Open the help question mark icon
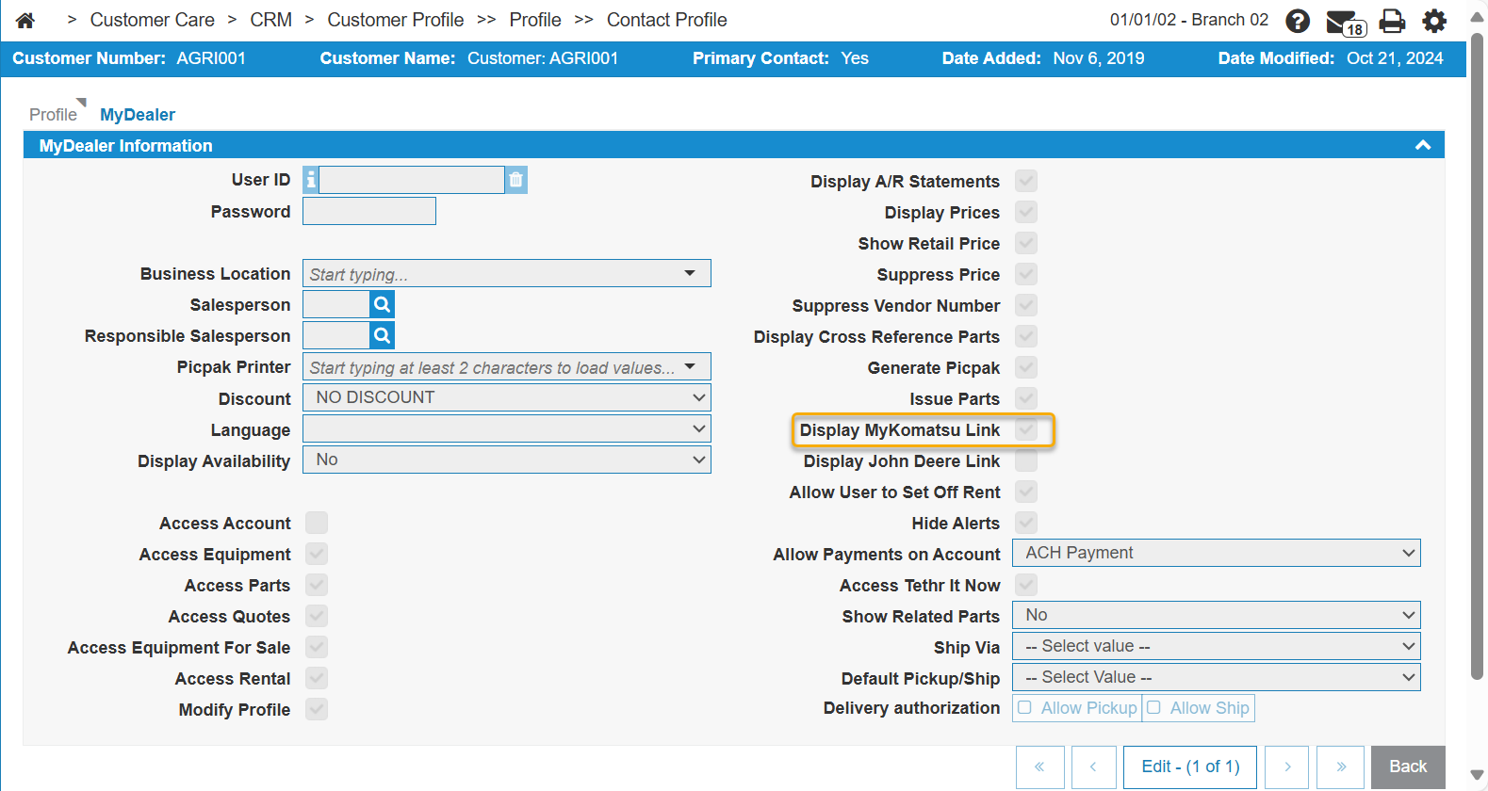 tap(1298, 21)
